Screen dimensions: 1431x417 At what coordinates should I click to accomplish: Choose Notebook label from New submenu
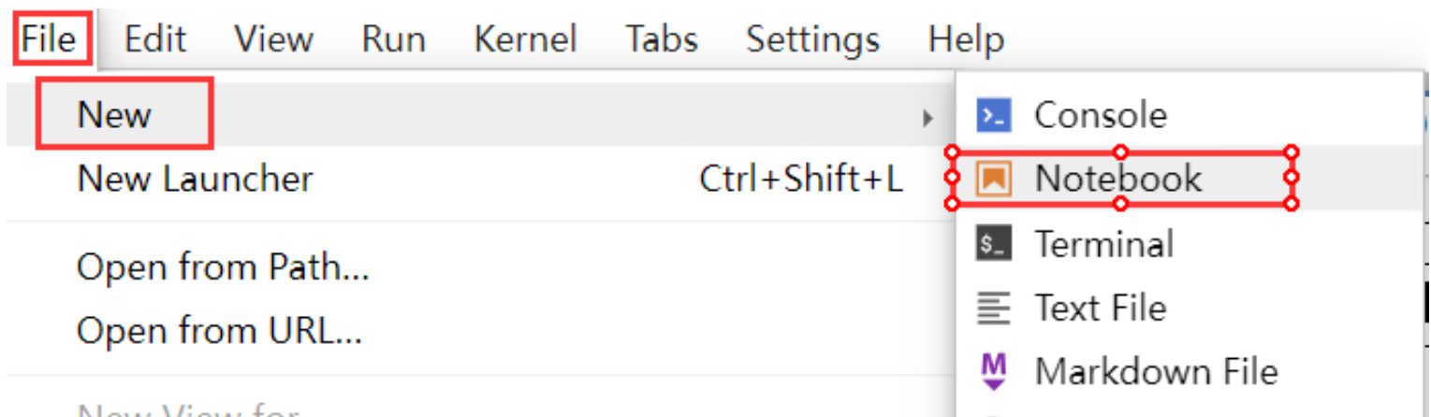pos(1117,178)
